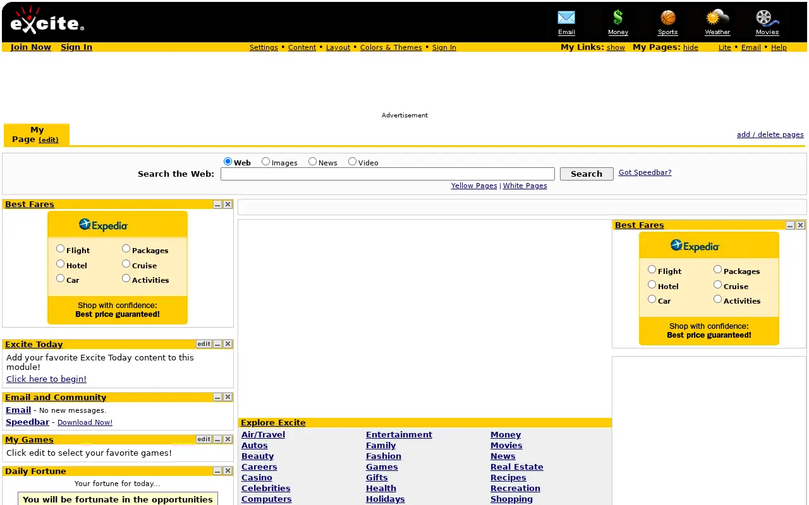Select the Images search radio button

(x=265, y=162)
